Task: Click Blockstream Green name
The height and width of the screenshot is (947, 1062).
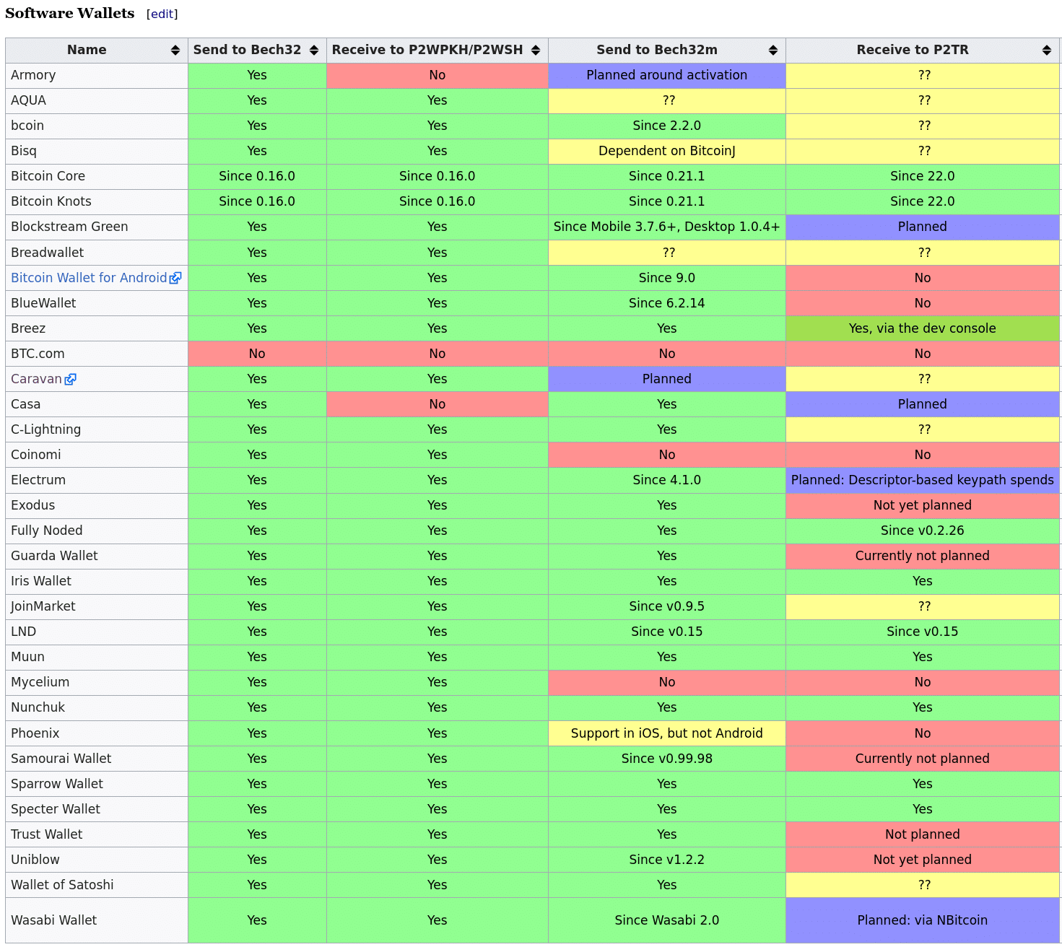Action: tap(69, 227)
